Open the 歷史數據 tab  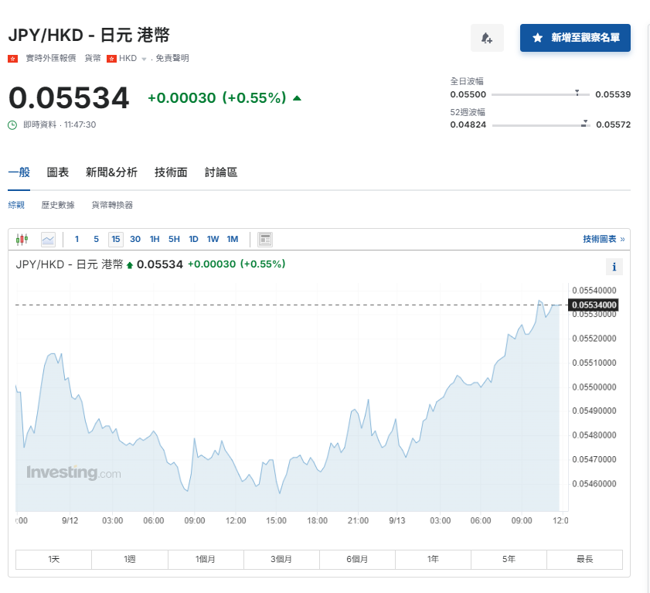click(58, 205)
